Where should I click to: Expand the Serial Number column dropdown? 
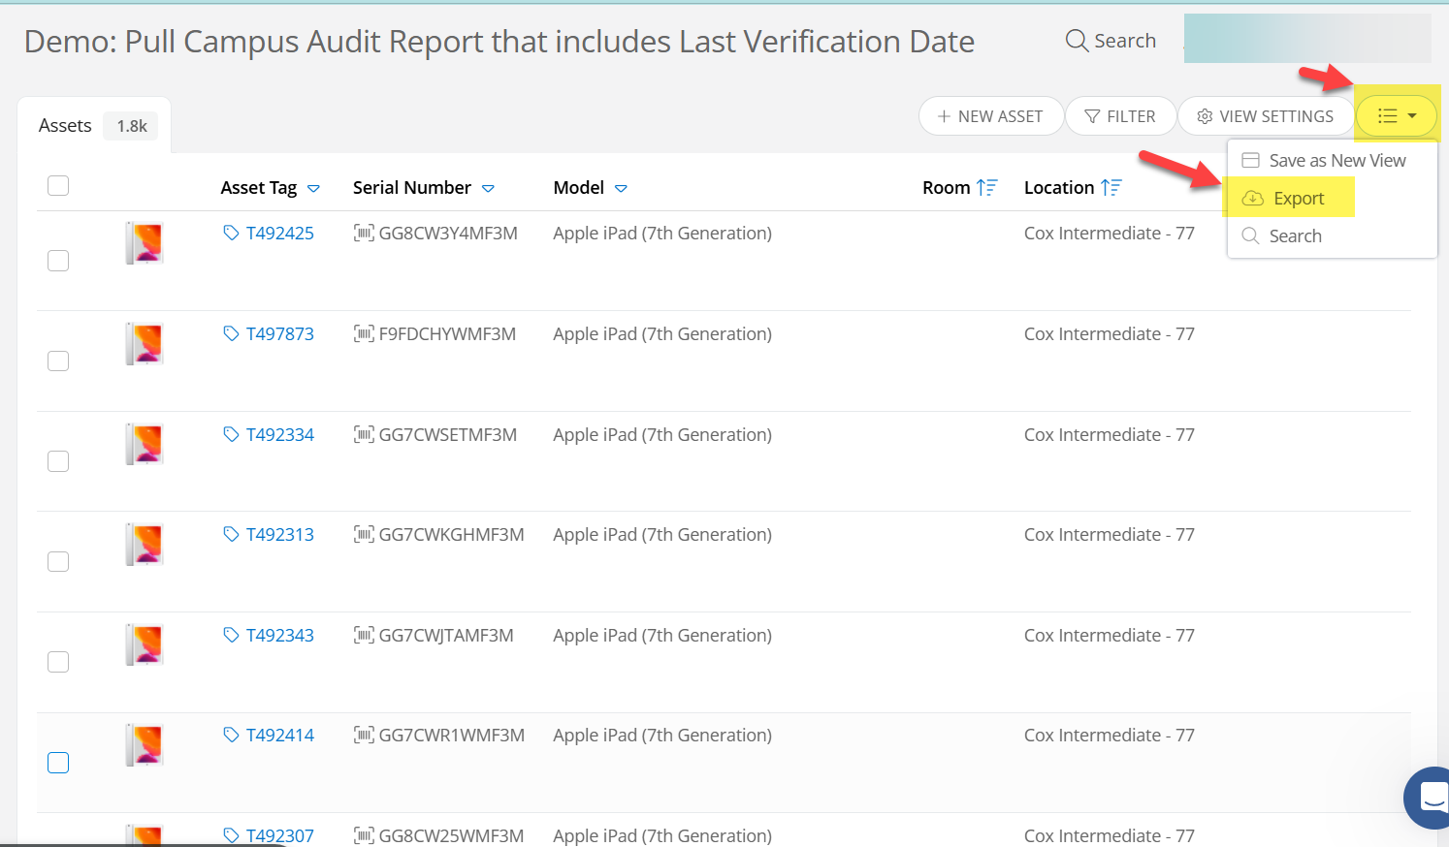488,189
